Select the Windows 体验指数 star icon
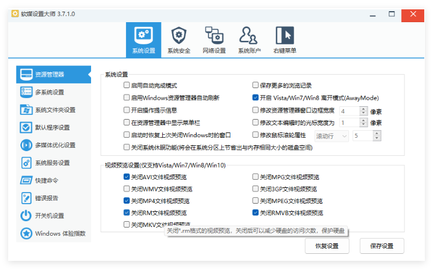This screenshot has height=269, width=433. pos(26,233)
